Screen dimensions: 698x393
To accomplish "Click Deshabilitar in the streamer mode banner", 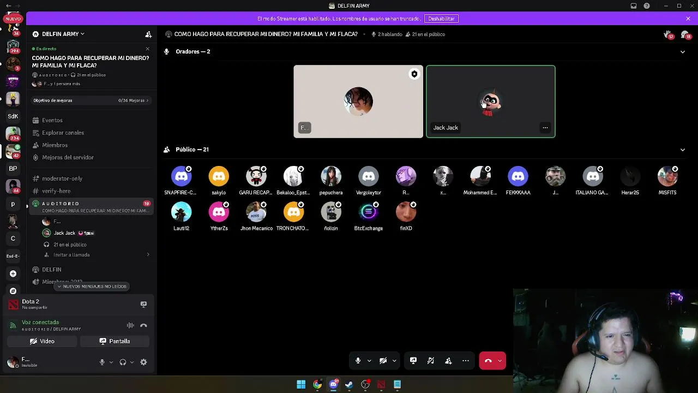I will 441,19.
